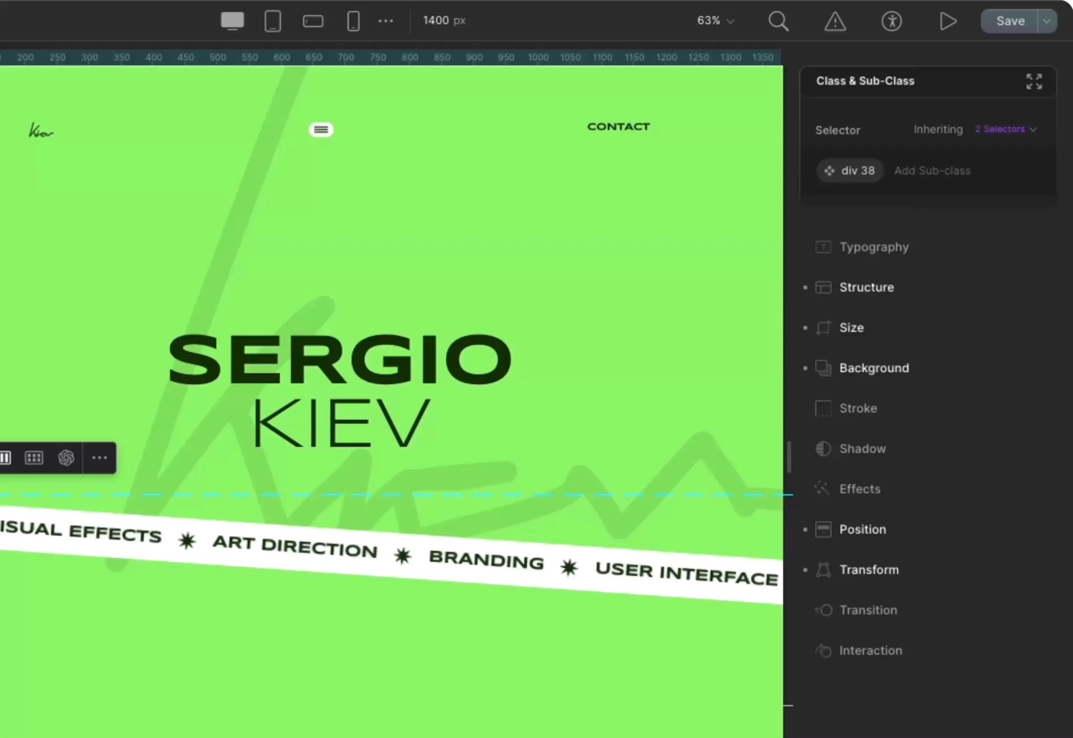
Task: Open the accessibility checker icon
Action: [891, 21]
